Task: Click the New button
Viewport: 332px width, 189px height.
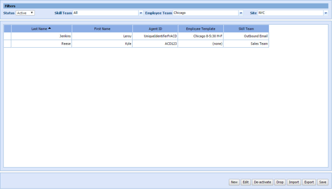Action: pyautogui.click(x=234, y=182)
